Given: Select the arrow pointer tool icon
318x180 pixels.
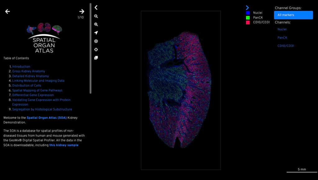Looking at the screenshot, I should pos(96,33).
